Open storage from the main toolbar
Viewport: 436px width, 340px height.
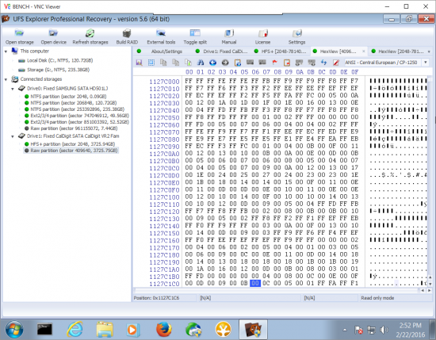point(20,36)
